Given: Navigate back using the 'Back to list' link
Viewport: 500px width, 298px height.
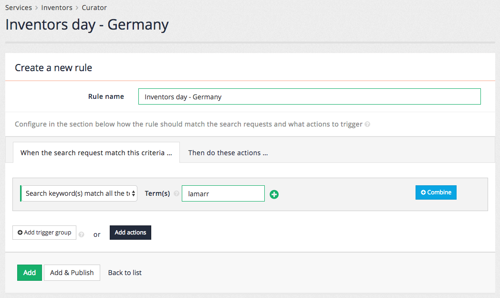Looking at the screenshot, I should pyautogui.click(x=125, y=272).
